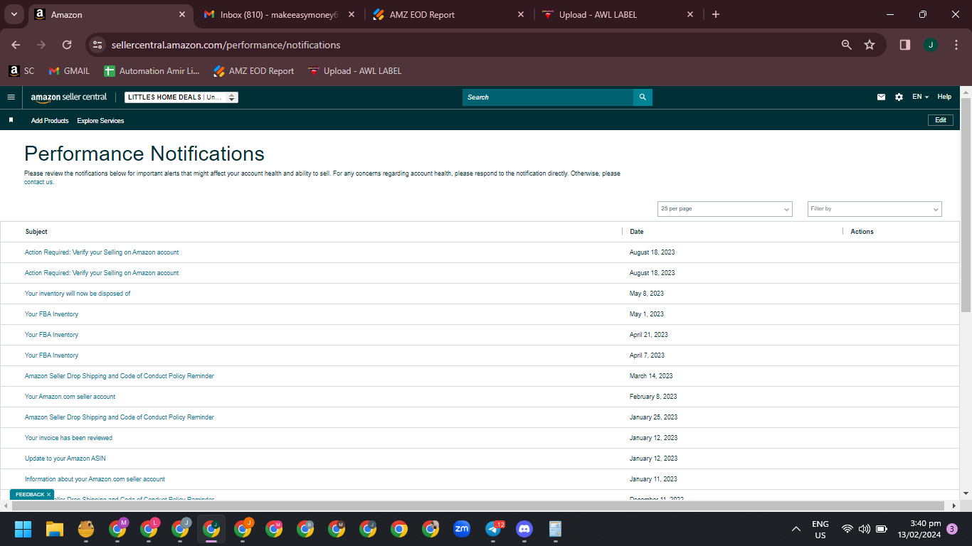Click the Chrome address bar URL
Screen dimensions: 972x546
[x=226, y=45]
